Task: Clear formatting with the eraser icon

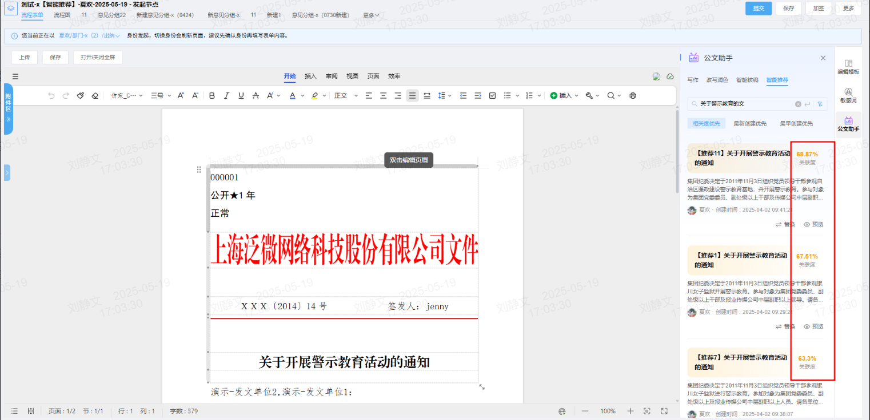Action: click(x=95, y=95)
